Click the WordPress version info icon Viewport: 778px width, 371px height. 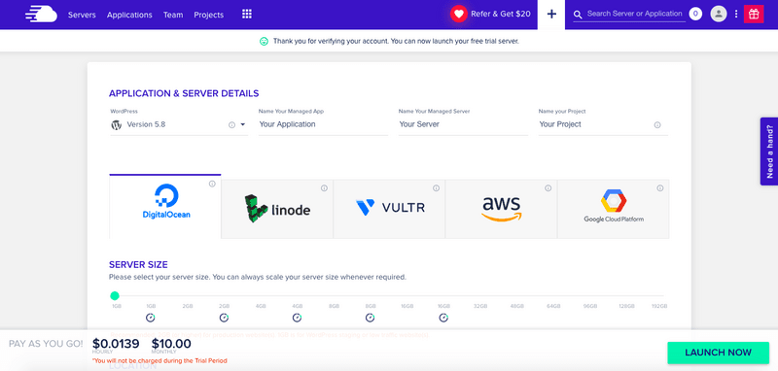tap(231, 125)
